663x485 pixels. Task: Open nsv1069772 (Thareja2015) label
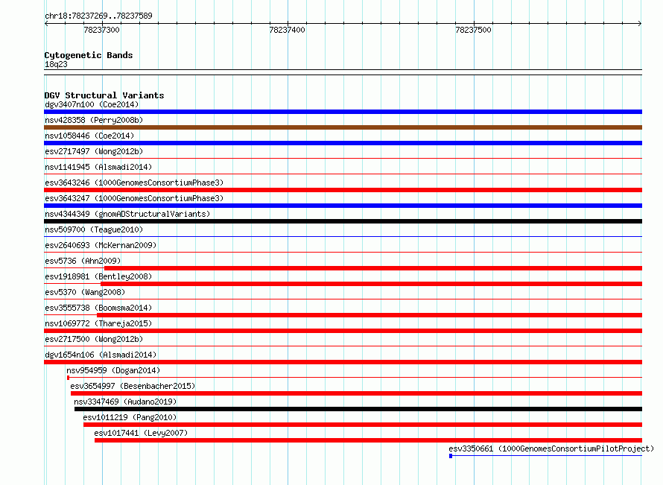pyautogui.click(x=98, y=323)
